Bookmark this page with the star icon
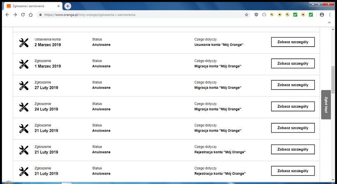This screenshot has width=337, height=184. click(247, 15)
